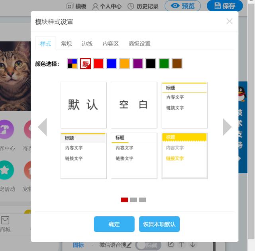The width and height of the screenshot is (255, 251).
Task: Click the 图标 link in bottom row
Action: (x=78, y=245)
